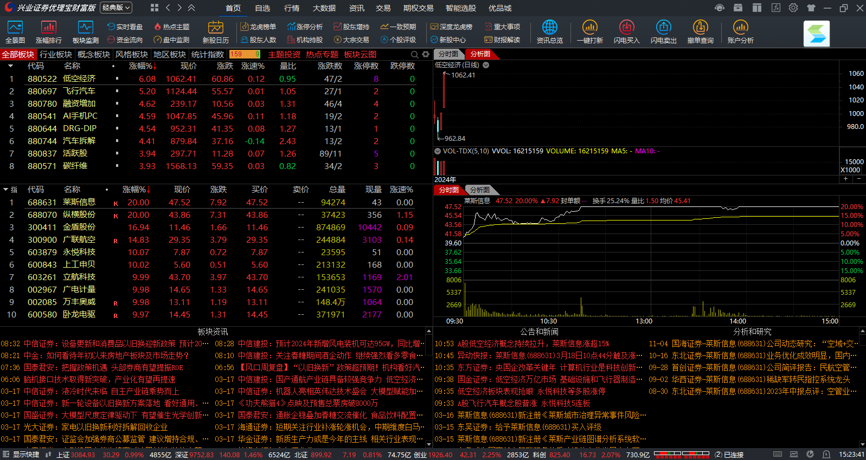Open 实时看盘 real-time watch
866x460 pixels.
pyautogui.click(x=125, y=27)
